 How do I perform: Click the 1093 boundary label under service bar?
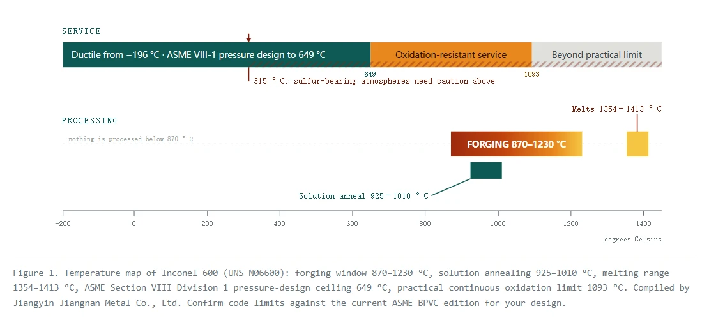531,74
